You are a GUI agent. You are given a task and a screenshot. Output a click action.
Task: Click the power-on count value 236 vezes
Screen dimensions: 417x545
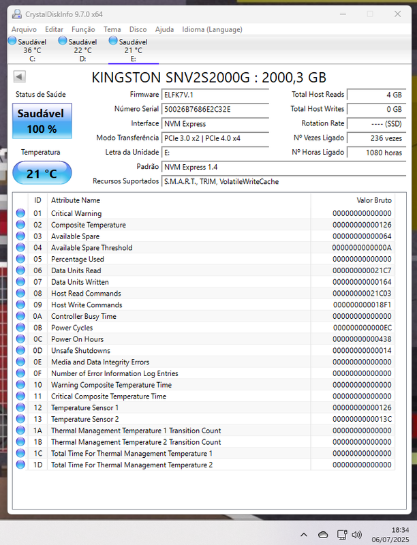coord(376,138)
